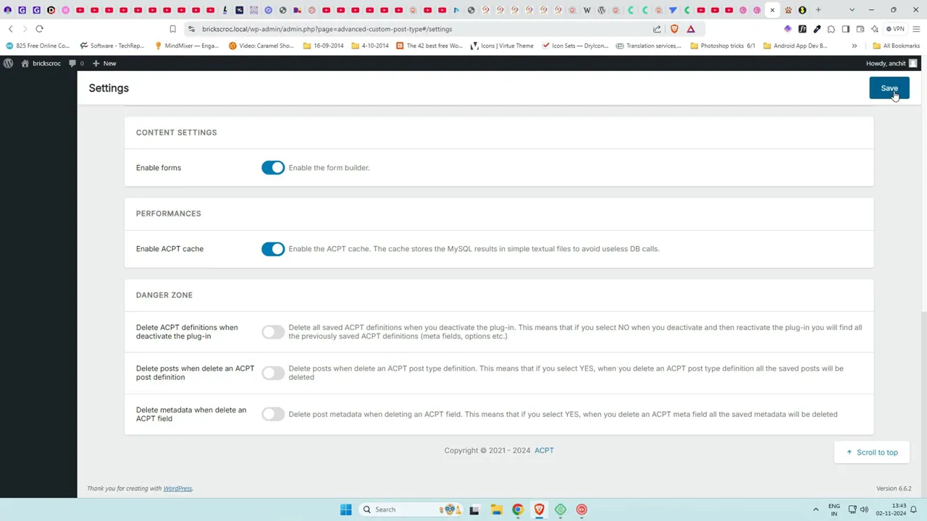Image resolution: width=927 pixels, height=521 pixels.
Task: Open Chrome's three-line menu
Action: click(915, 29)
